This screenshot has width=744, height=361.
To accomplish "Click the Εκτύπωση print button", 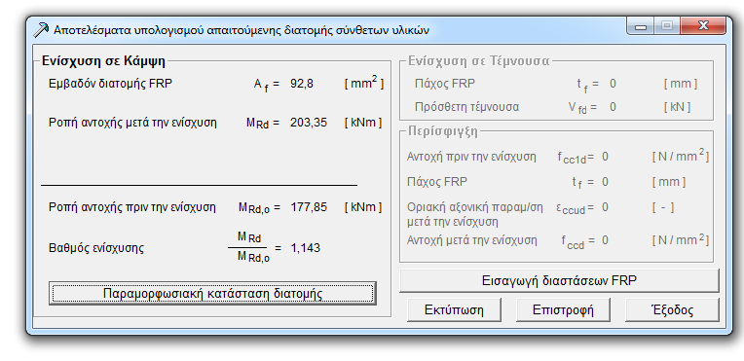I will click(454, 310).
